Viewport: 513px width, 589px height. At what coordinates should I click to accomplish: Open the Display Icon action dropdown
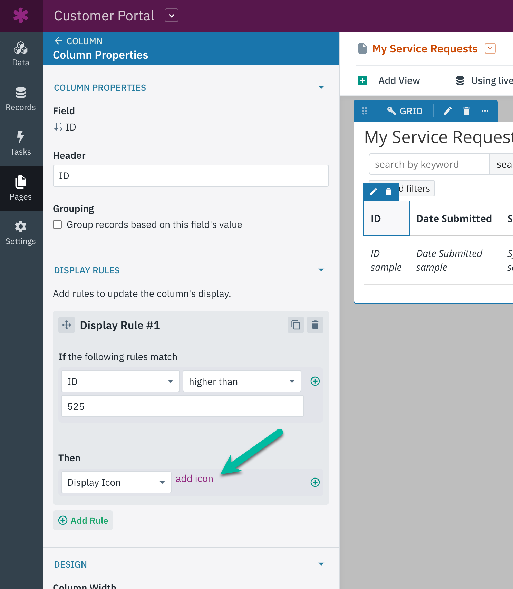click(116, 482)
